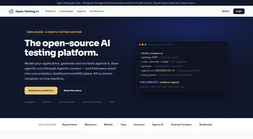The image size is (253, 139).
Task: Click the 'open-testing — pipeline' terminal title
Action: pos(160,45)
